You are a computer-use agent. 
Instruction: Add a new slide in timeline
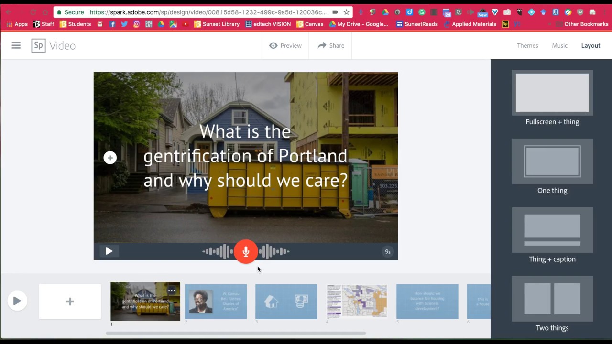pyautogui.click(x=70, y=301)
